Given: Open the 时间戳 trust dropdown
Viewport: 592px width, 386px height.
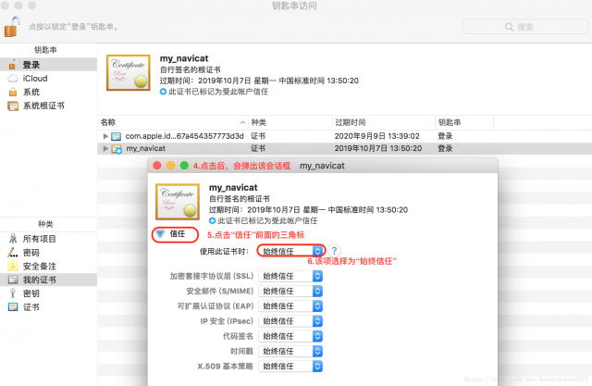Looking at the screenshot, I should pos(290,351).
